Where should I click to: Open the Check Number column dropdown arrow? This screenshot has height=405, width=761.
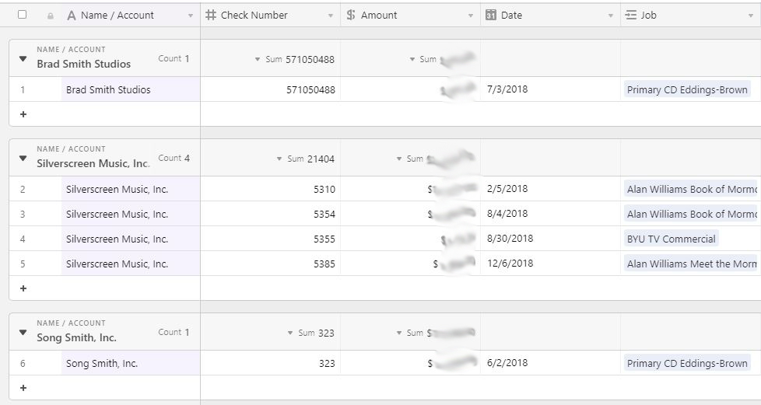point(331,16)
